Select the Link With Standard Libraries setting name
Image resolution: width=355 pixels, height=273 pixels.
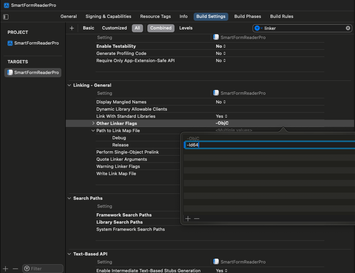pos(126,116)
